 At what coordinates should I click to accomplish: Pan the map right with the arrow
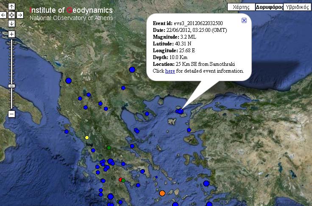[20, 15]
